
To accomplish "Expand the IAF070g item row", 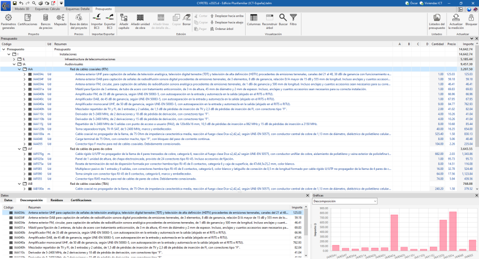I will (24, 154).
